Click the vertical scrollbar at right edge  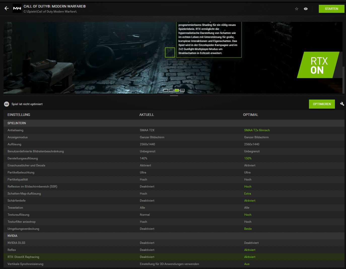[343, 80]
